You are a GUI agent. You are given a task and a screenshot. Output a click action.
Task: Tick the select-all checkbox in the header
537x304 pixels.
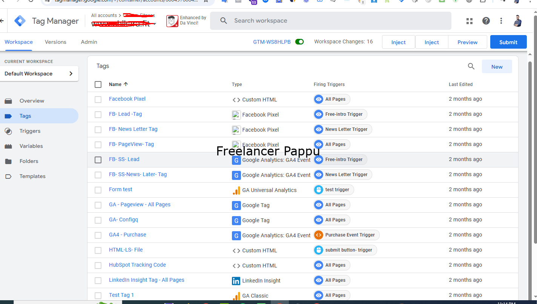tap(98, 84)
